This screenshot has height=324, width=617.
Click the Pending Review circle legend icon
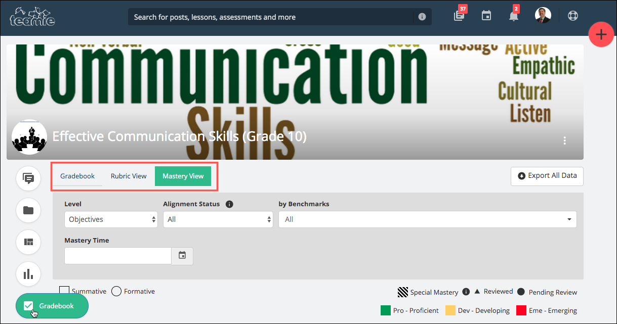pos(520,292)
